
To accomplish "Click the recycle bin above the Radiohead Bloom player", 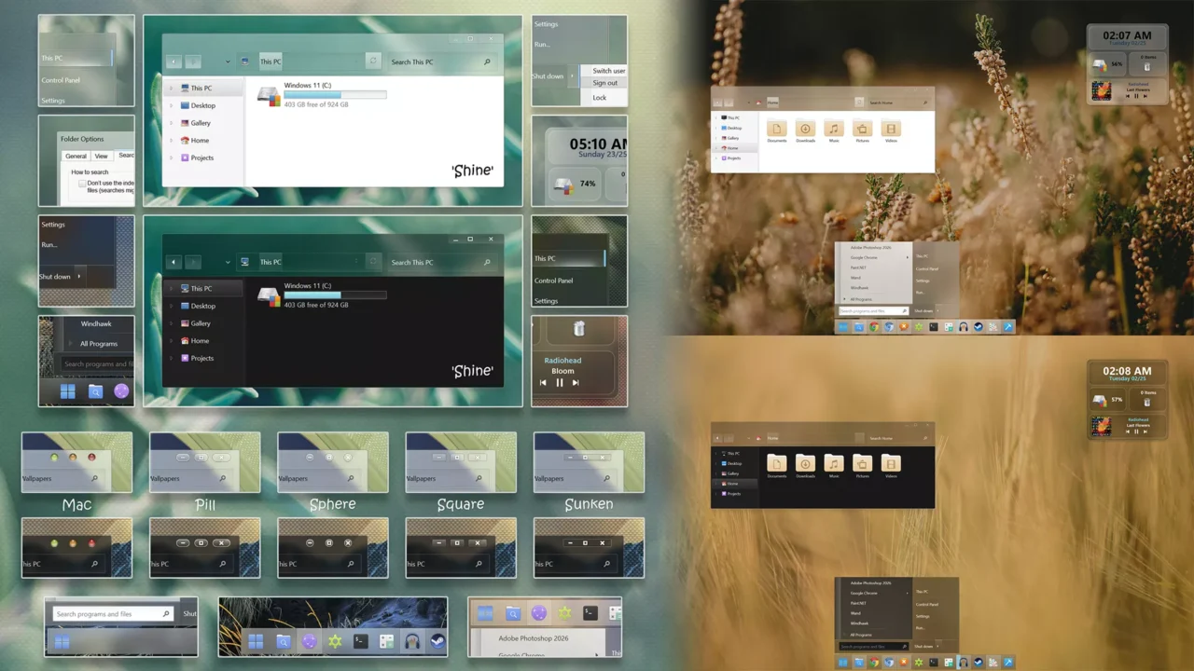I will coord(579,329).
